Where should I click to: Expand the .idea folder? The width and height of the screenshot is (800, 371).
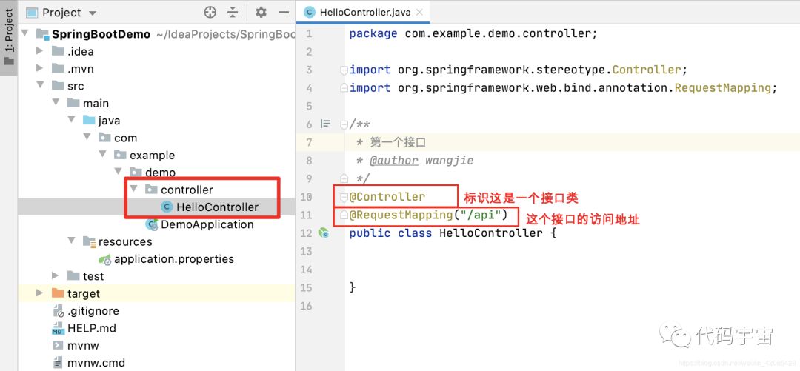tap(40, 51)
